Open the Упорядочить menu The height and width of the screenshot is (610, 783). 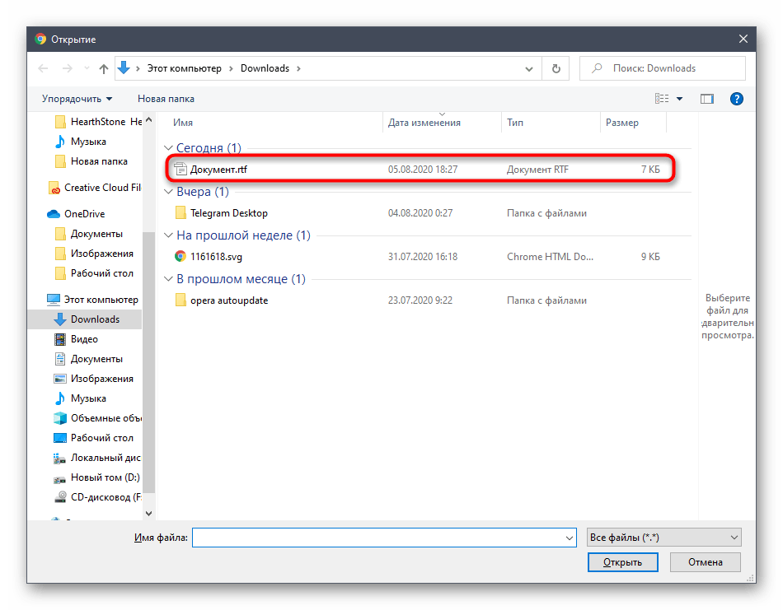pyautogui.click(x=77, y=99)
